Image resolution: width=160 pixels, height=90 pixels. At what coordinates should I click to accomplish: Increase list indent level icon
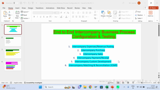tap(86, 13)
